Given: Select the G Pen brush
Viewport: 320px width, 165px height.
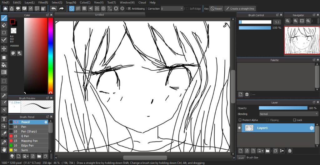Looking at the screenshot, I should pyautogui.click(x=28, y=136).
